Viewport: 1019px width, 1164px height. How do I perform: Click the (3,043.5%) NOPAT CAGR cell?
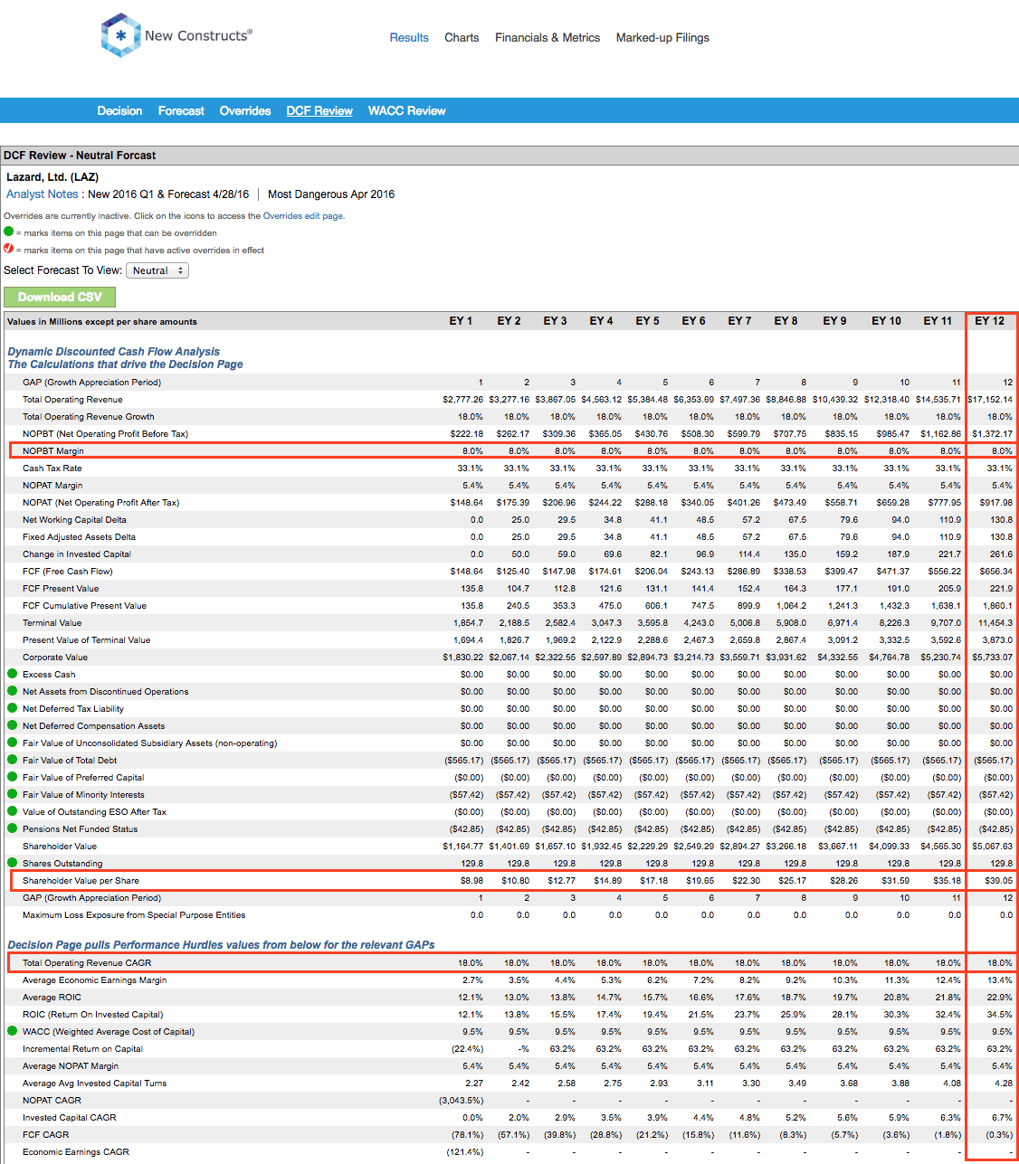pos(461,1100)
